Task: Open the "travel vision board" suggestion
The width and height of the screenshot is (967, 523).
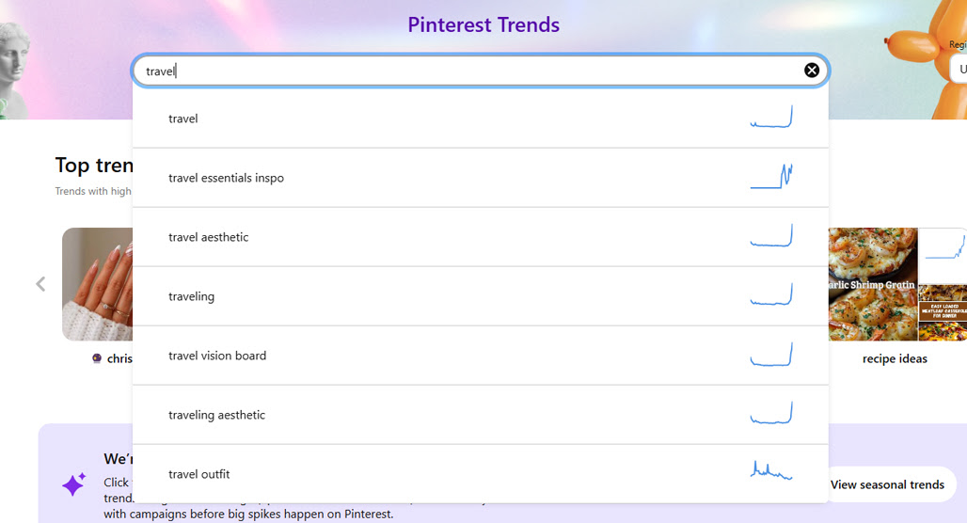Action: [481, 356]
